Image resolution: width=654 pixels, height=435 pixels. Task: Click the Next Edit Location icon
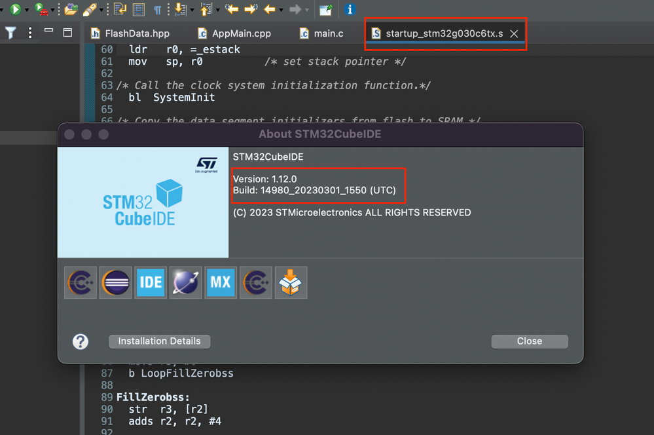click(251, 9)
